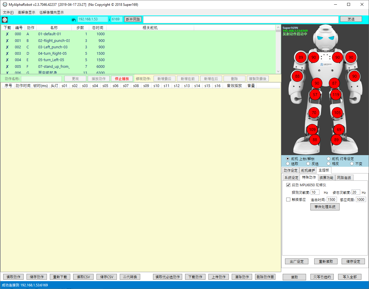Image resolution: width=369 pixels, height=289 pixels.
Task: Click servo 88 on the robot's upper arm
Action: 297,76
